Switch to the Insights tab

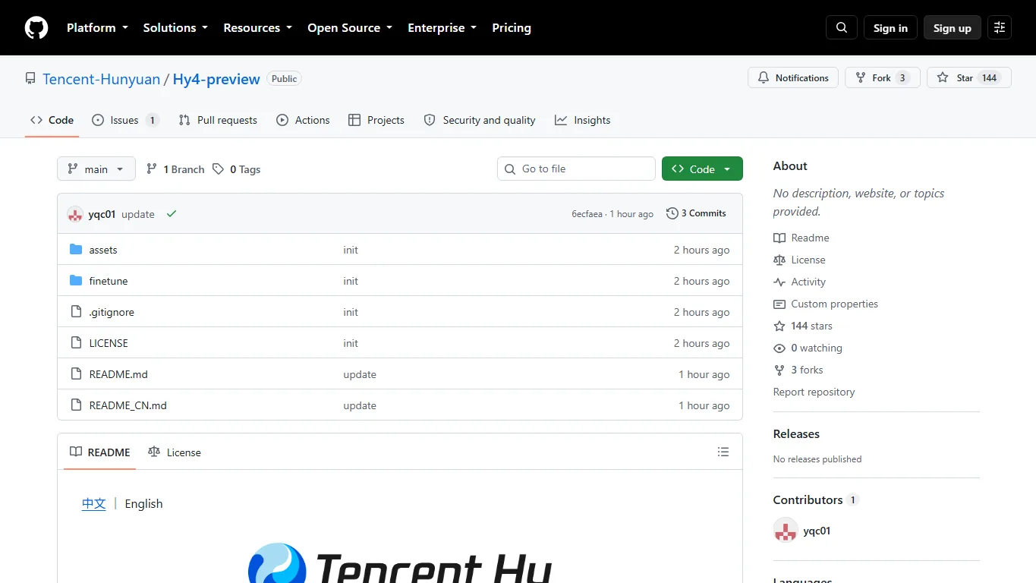point(582,120)
